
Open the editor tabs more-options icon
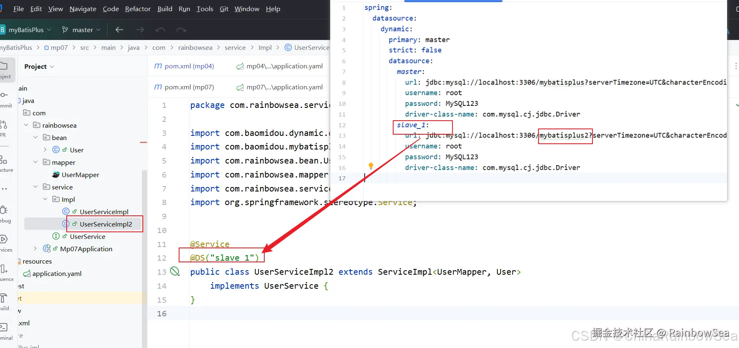point(736,66)
